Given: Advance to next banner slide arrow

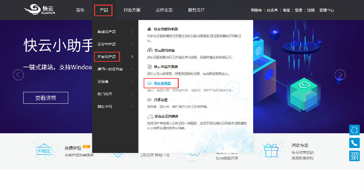Looking at the screenshot, I should 340,75.
